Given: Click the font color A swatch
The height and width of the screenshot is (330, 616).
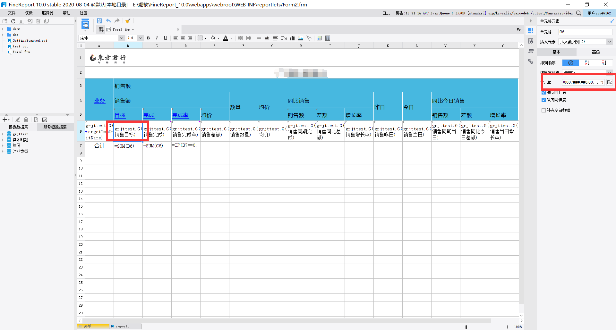Looking at the screenshot, I should pyautogui.click(x=226, y=38).
